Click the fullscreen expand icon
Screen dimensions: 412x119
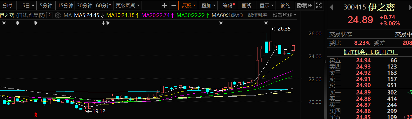click(319, 5)
